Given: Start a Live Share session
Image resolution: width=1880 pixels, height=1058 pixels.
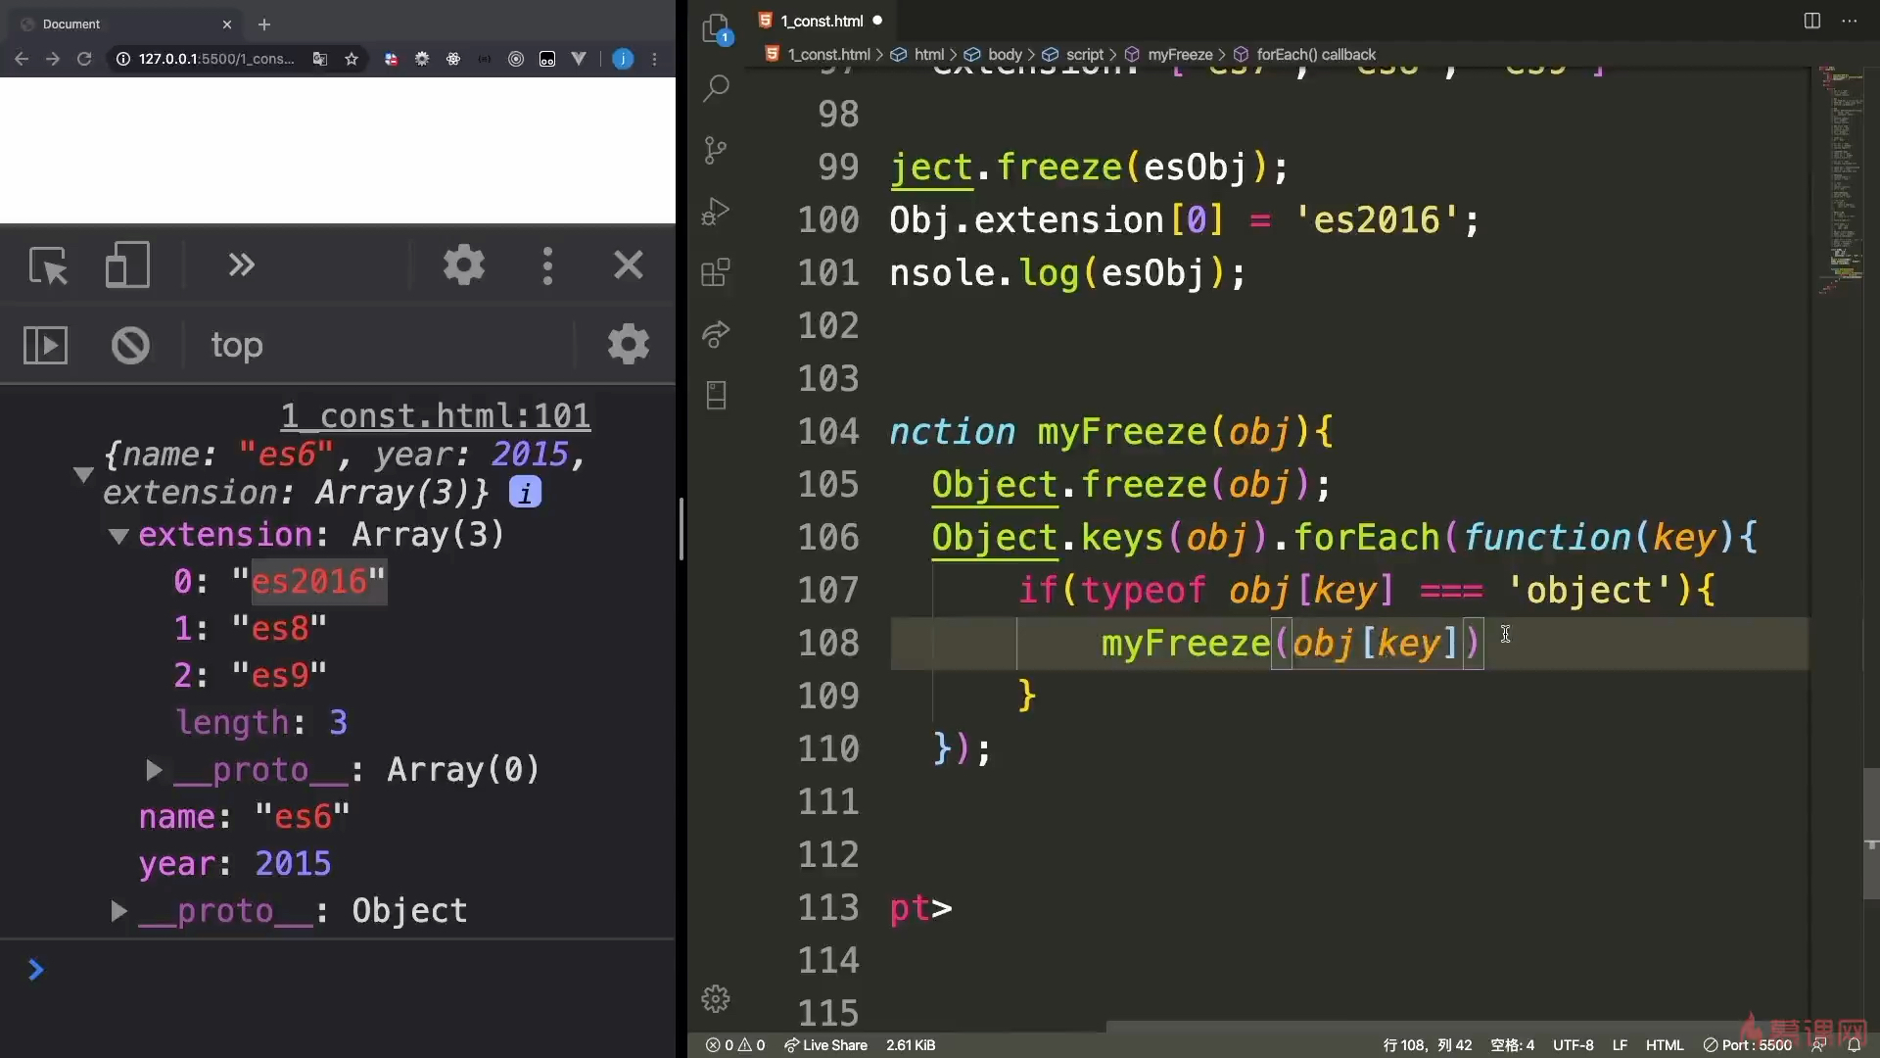Looking at the screenshot, I should [x=825, y=1045].
